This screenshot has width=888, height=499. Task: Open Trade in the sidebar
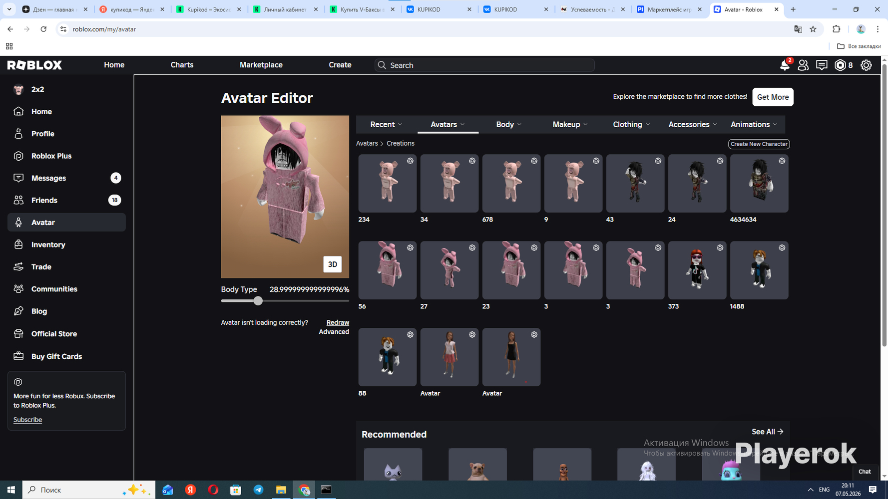pyautogui.click(x=66, y=267)
